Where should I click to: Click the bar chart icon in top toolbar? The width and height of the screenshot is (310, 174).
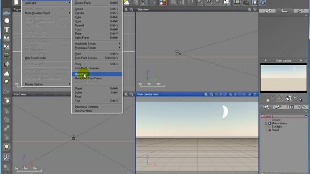(x=182, y=2)
